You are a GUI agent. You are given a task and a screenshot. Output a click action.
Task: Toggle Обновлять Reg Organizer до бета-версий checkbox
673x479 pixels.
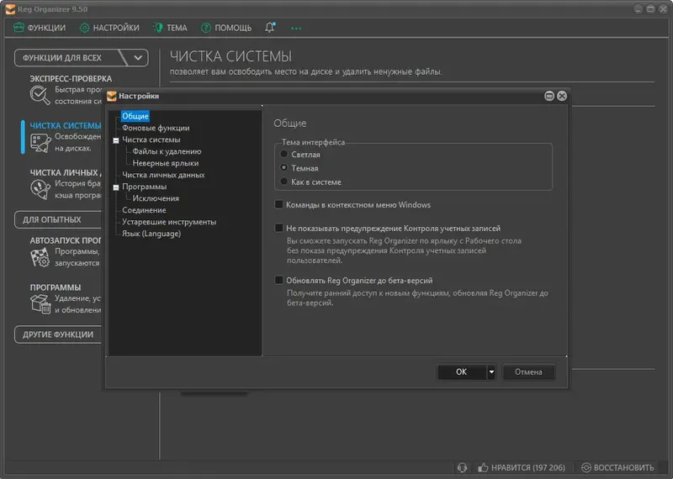[279, 280]
